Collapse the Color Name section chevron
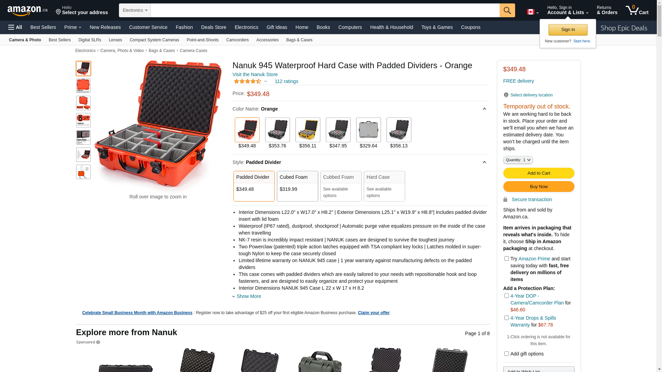662x372 pixels. pyautogui.click(x=484, y=109)
